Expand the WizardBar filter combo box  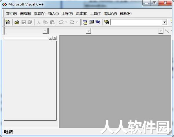click(x=88, y=31)
